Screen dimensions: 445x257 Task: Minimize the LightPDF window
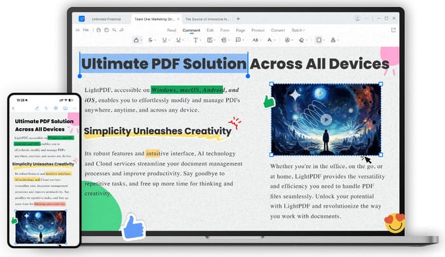coord(379,18)
